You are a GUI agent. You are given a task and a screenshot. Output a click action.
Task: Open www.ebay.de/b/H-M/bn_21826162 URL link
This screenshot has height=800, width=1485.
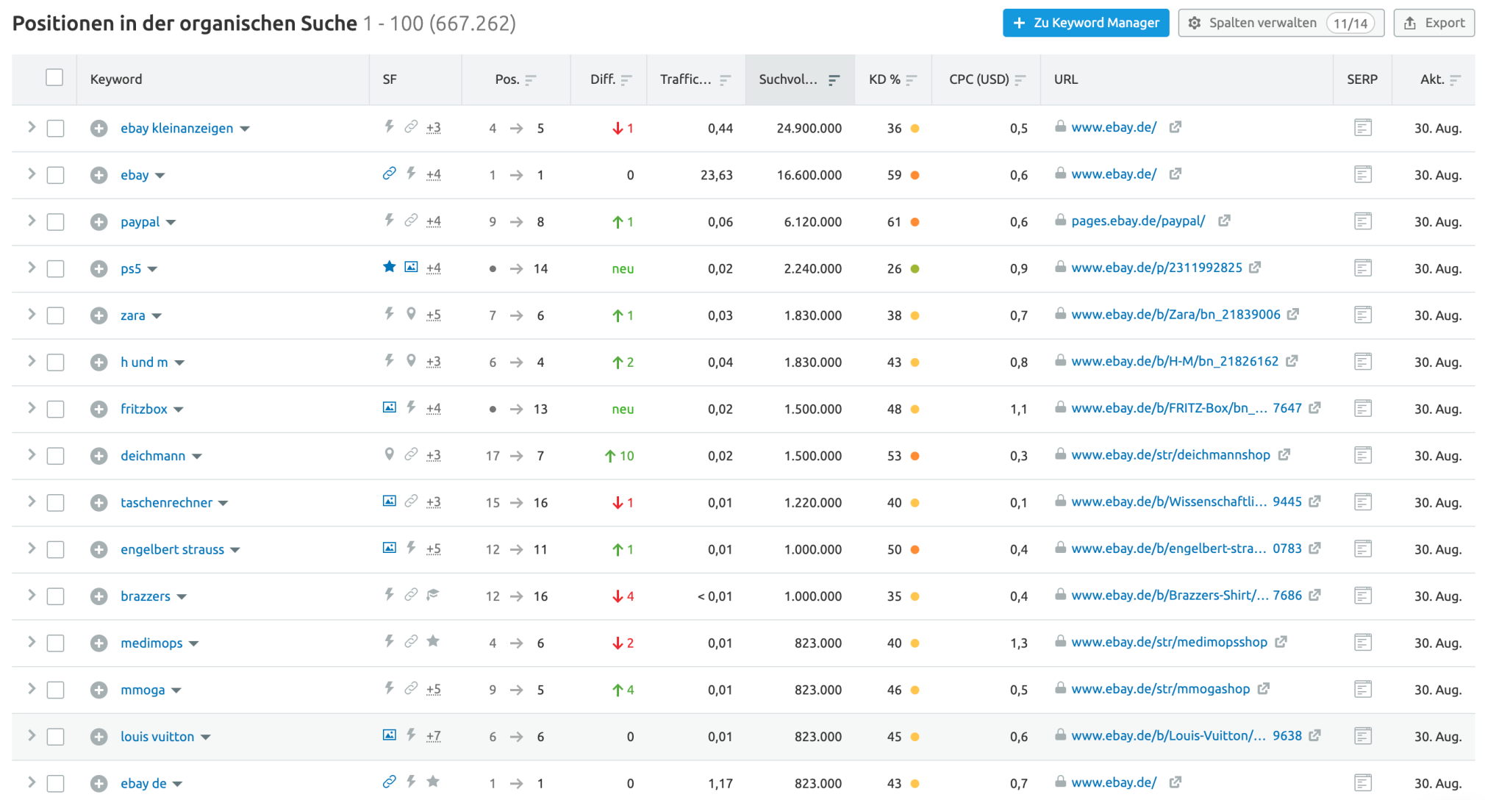point(1175,361)
